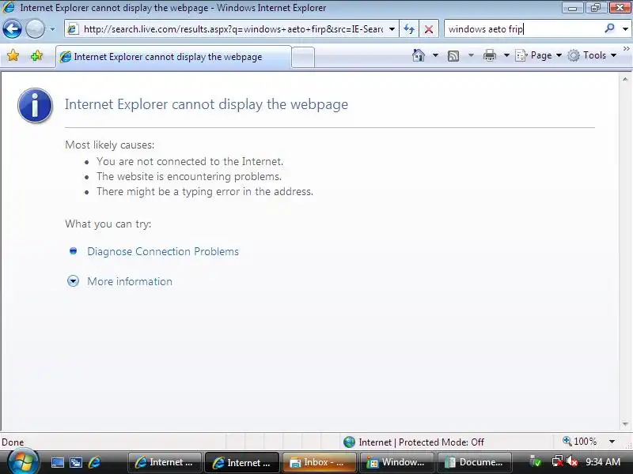The height and width of the screenshot is (474, 633).
Task: Click the Print icon
Action: pyautogui.click(x=490, y=55)
